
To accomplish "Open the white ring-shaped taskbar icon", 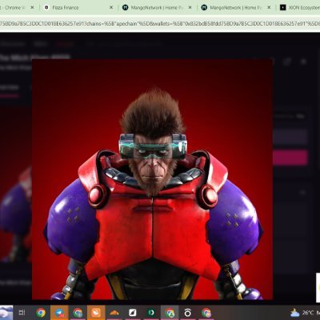I will pyautogui.click(x=188, y=312).
